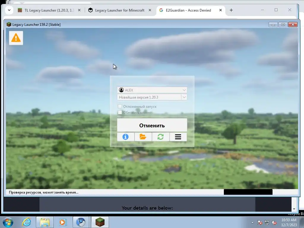304x228 pixels.
Task: Switch to the Chromium browser taskbar icon
Action: 81,222
